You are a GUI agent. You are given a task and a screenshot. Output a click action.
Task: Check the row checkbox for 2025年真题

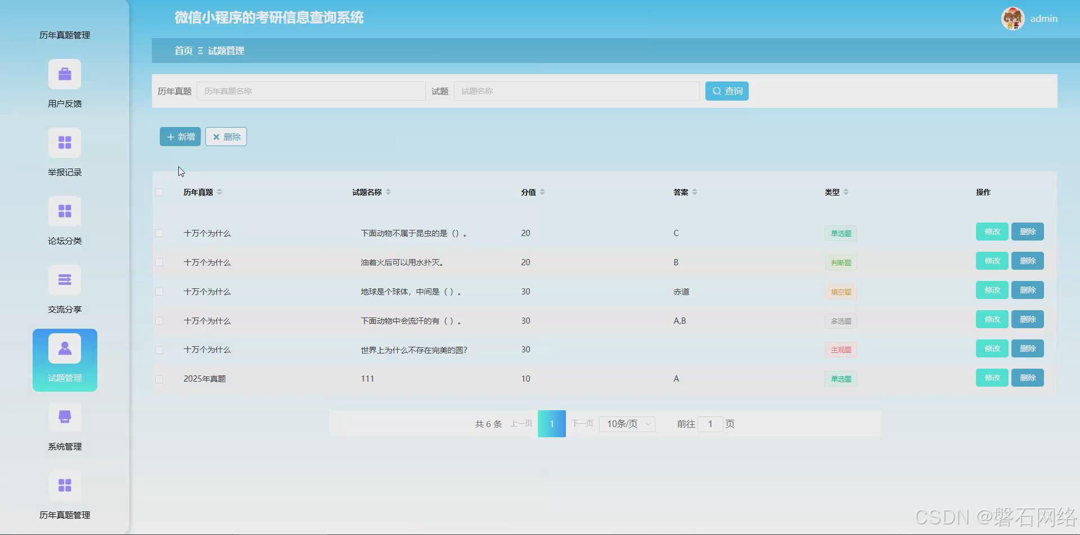pos(159,379)
